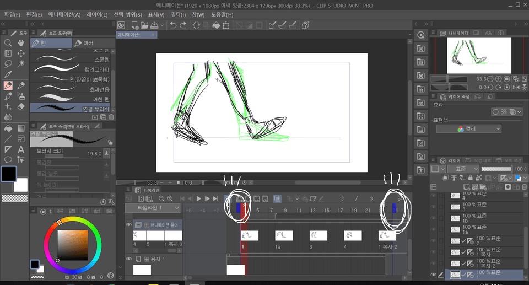Click the help question-mark icon
The width and height of the screenshot is (529, 285).
(x=305, y=25)
